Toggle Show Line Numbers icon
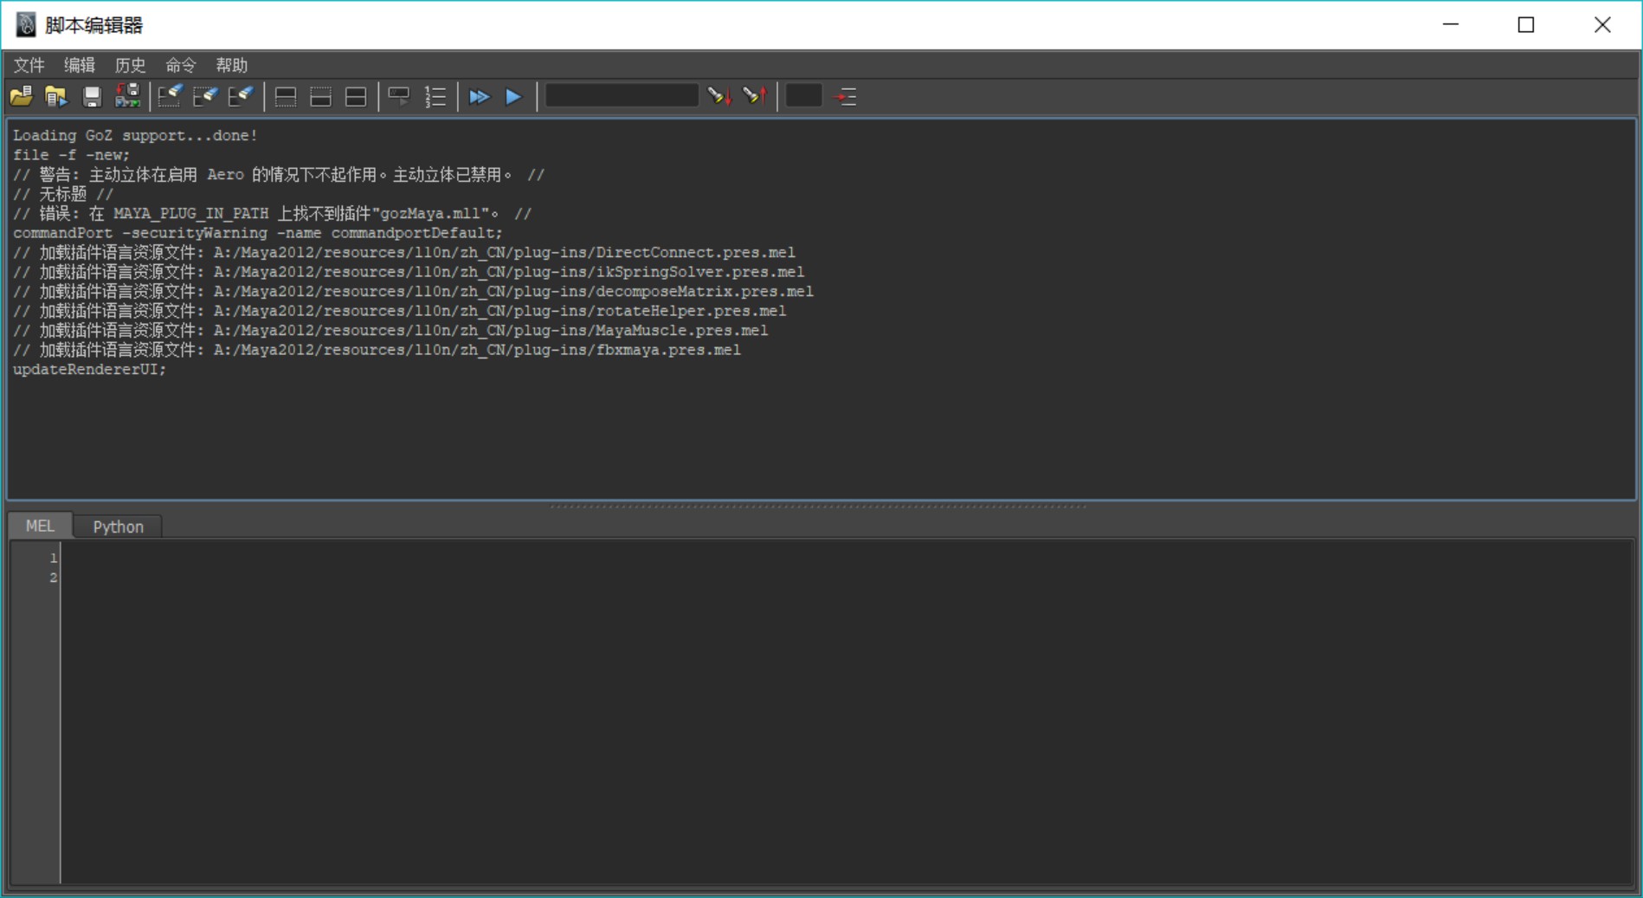Screen dimensions: 1643x898 [435, 96]
